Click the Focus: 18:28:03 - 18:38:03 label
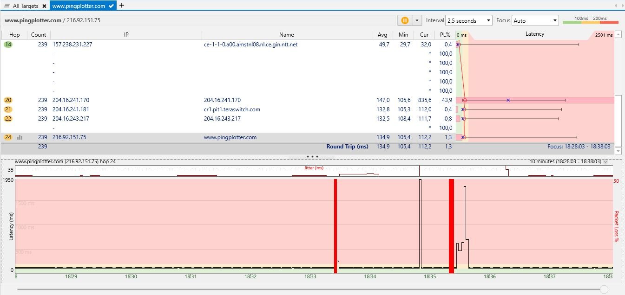This screenshot has width=625, height=295. coord(579,147)
